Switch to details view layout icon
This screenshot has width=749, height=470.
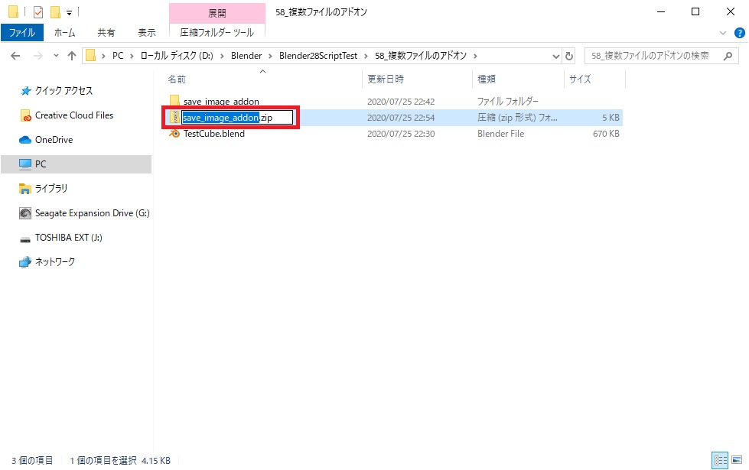720,460
